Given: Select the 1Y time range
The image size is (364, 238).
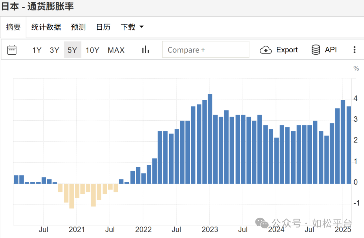Looking at the screenshot, I should (x=37, y=50).
